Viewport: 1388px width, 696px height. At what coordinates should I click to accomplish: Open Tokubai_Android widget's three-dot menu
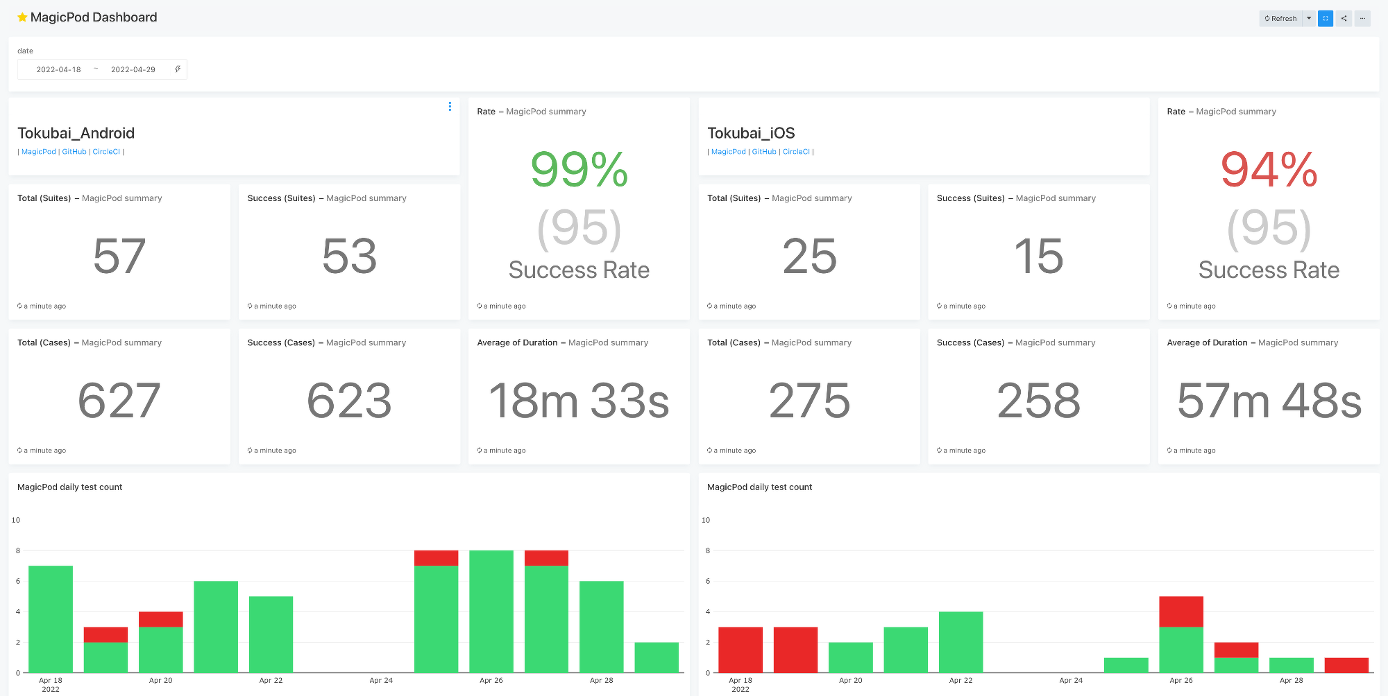coord(450,107)
